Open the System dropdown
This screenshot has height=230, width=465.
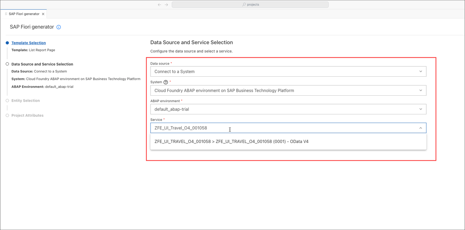coord(288,91)
